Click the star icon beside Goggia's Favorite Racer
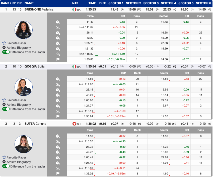This screenshot has width=214, height=177. pos(4,100)
